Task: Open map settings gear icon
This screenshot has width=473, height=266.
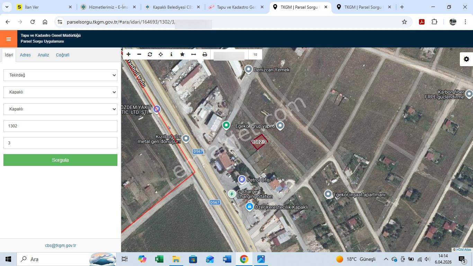Action: [466, 59]
